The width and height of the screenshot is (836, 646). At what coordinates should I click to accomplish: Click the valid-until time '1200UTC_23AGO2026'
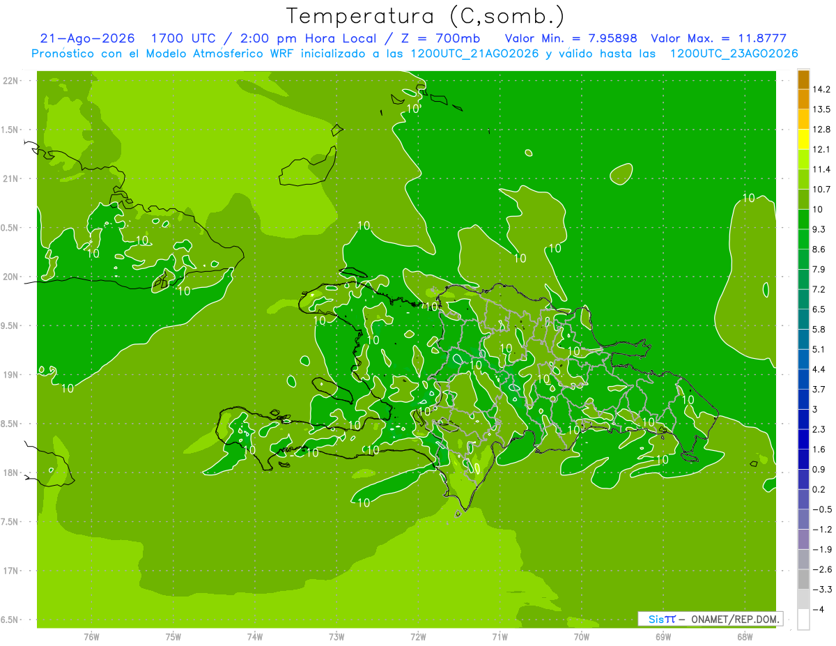(734, 54)
